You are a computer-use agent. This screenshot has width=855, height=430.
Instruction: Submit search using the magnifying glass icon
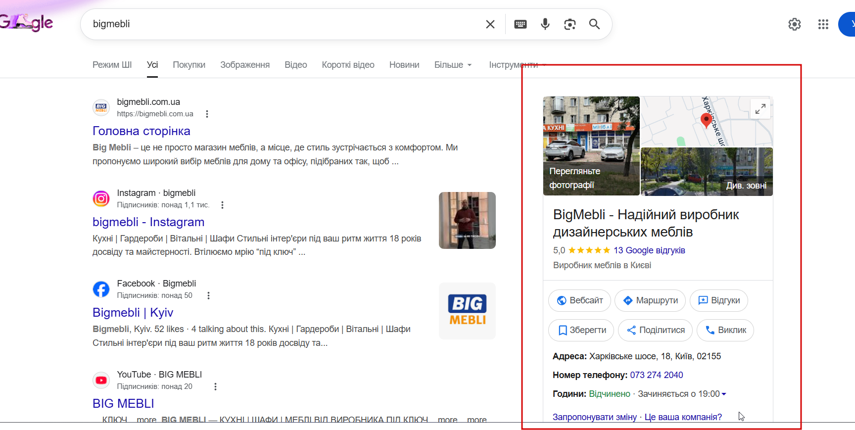[x=595, y=24]
